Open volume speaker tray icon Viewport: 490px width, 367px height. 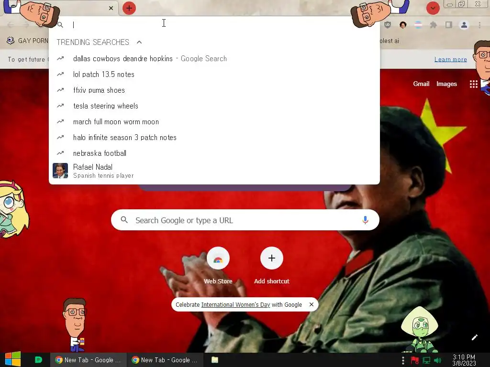[438, 360]
